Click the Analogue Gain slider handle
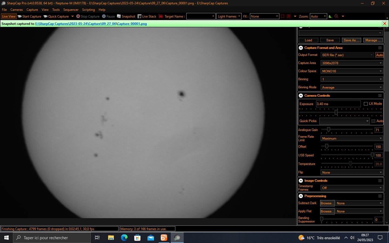The image size is (389, 243). pyautogui.click(x=328, y=130)
